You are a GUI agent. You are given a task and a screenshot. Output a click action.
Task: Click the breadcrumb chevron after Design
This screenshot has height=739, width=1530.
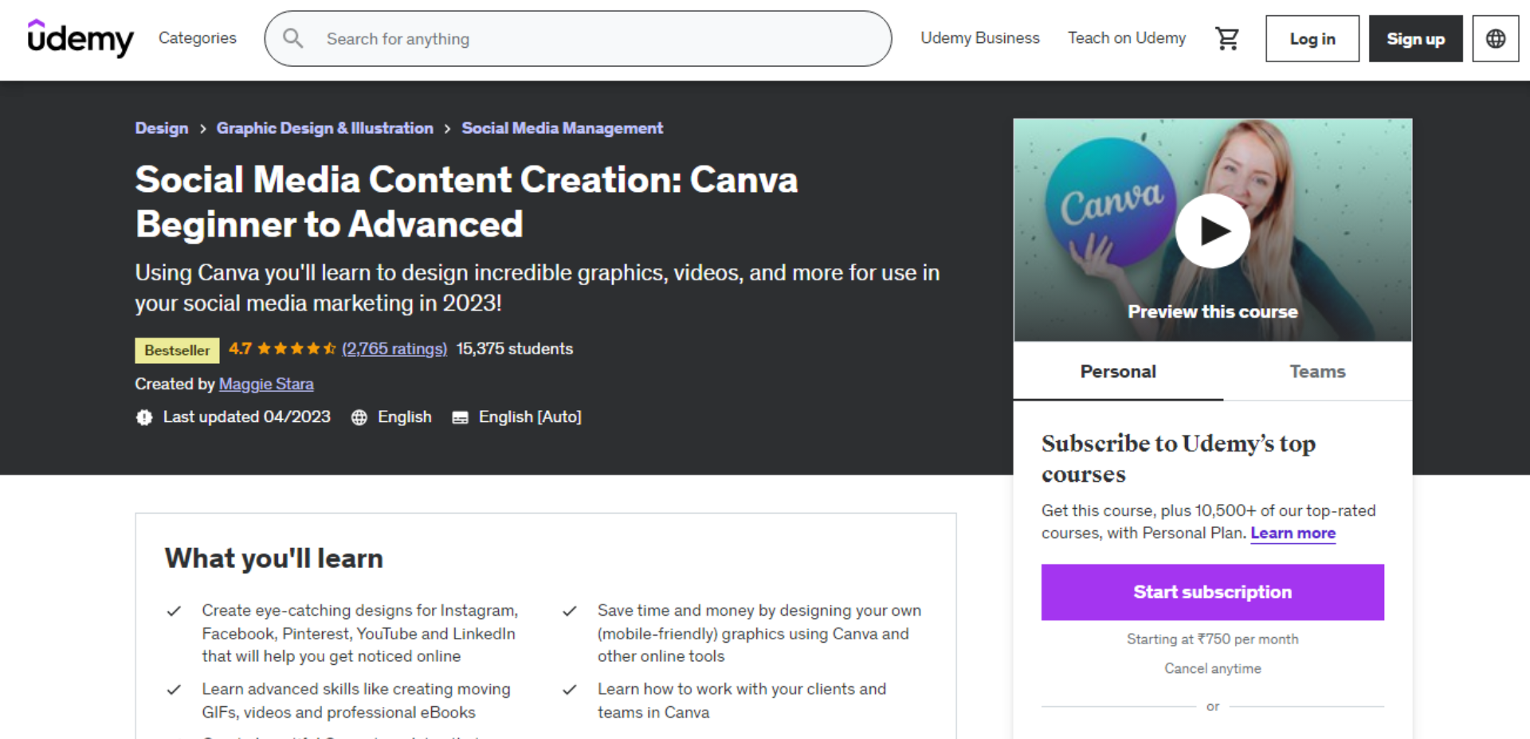[x=202, y=129]
